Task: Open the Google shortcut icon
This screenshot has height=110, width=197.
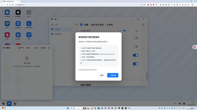Action: [x=18, y=35]
